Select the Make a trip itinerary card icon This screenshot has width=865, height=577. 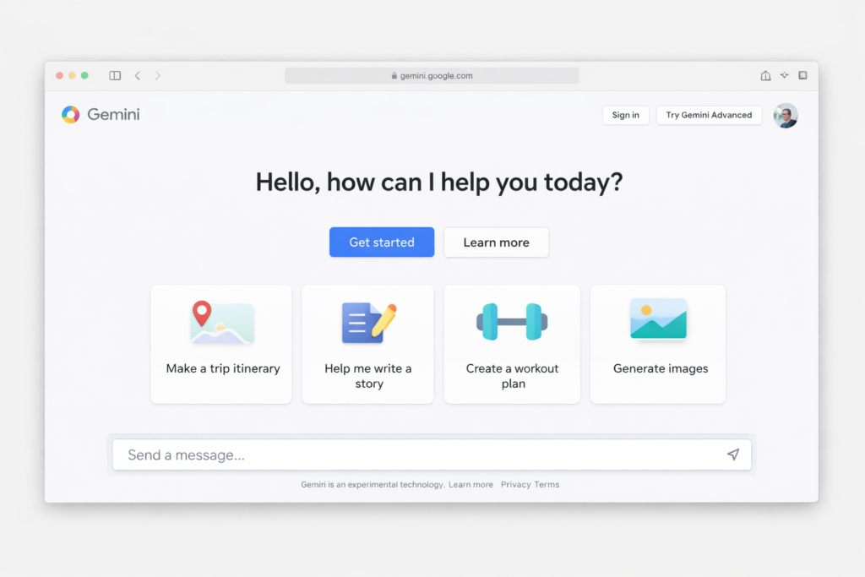coord(220,322)
